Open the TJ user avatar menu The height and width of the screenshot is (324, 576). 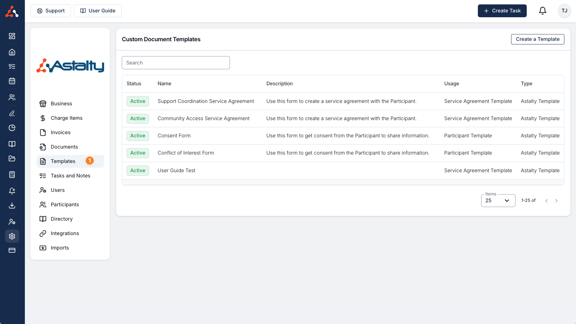(x=564, y=11)
